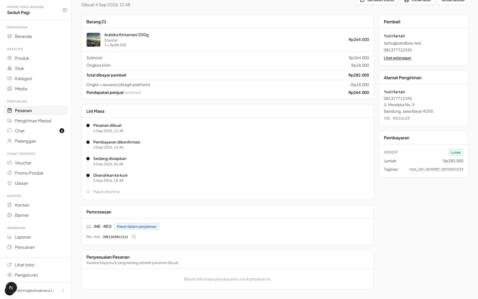Click the Produk box icon
This screenshot has width=478, height=299.
pyautogui.click(x=10, y=58)
